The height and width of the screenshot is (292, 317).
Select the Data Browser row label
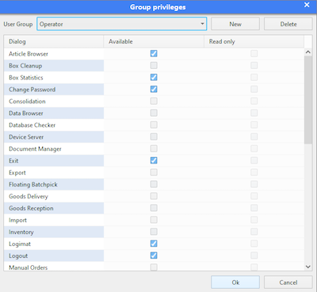coord(26,113)
